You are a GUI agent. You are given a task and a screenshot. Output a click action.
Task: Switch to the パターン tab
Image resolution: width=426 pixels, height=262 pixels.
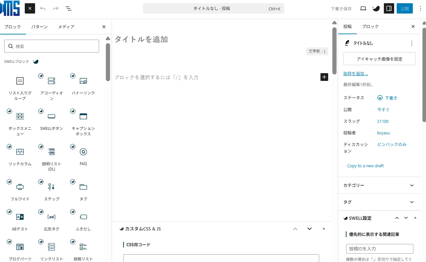point(40,27)
